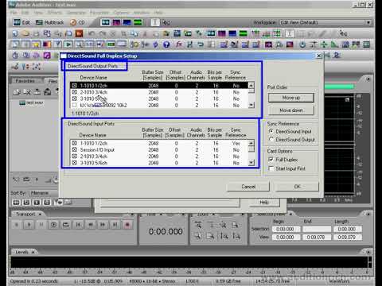Click the Stop button in Transport panel
The height and width of the screenshot is (286, 382).
pos(17,225)
